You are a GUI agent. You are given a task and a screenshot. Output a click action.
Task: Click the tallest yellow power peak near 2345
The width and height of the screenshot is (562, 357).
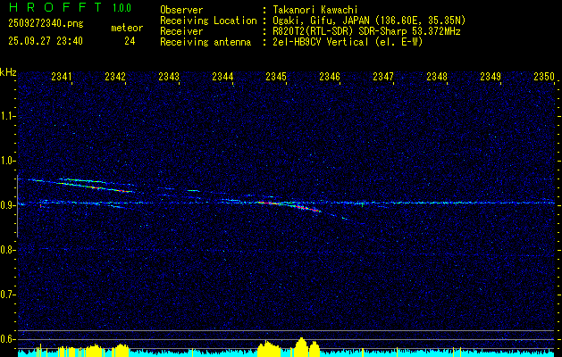[x=301, y=346]
